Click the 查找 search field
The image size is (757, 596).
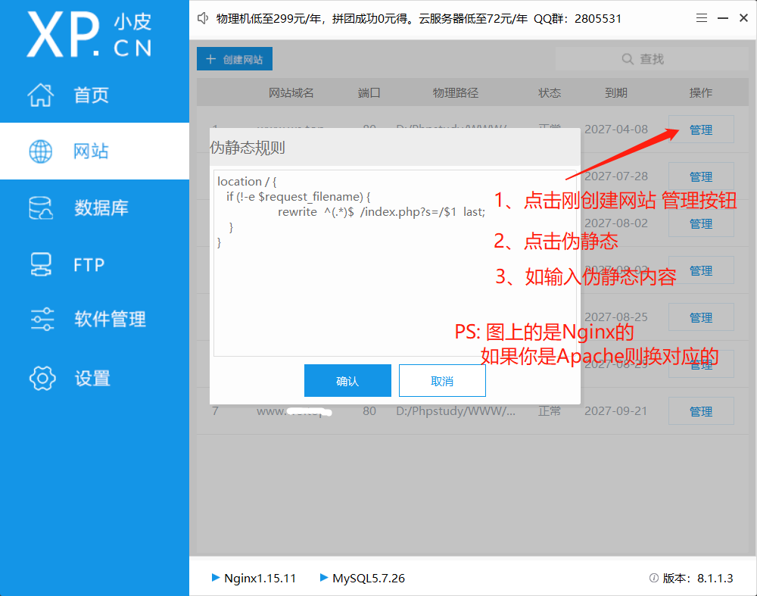pyautogui.click(x=652, y=59)
